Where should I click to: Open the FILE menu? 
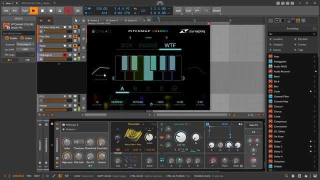(x=6, y=10)
